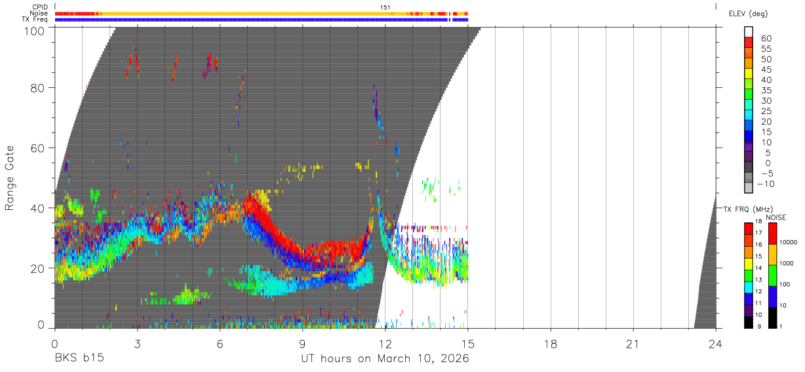Click the BKS b15 radar label
Image resolution: width=805 pixels, height=372 pixels.
click(x=79, y=359)
